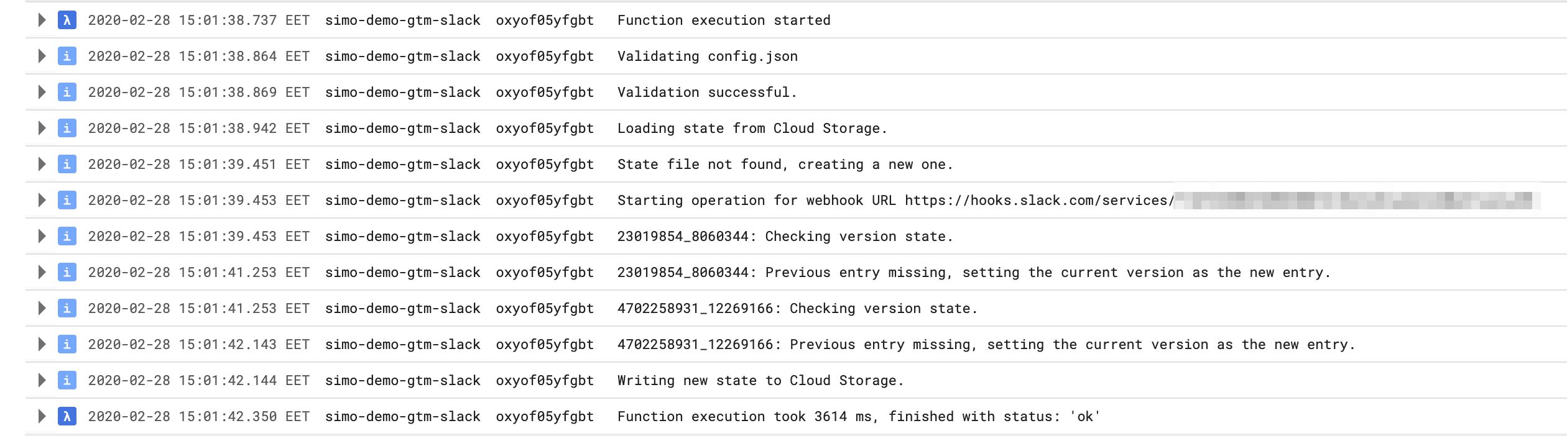1567x436 pixels.
Task: Click the info icon beside 'Validating config.json'
Action: click(67, 57)
